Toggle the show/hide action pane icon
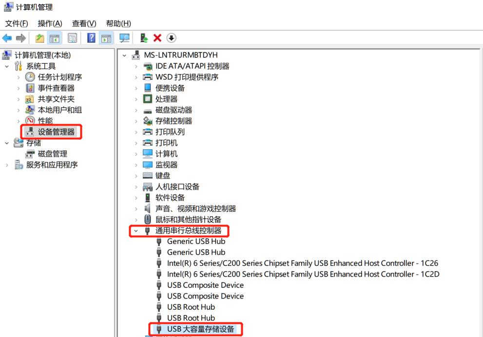Viewport: 483px width, 337px height. click(x=106, y=38)
